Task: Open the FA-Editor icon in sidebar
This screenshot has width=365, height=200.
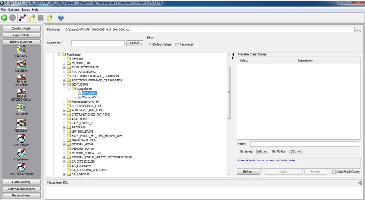Action: click(x=21, y=50)
